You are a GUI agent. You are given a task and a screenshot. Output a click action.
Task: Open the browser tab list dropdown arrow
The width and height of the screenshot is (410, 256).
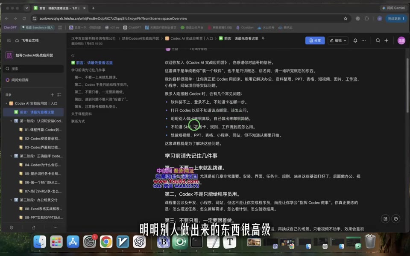pos(26,8)
